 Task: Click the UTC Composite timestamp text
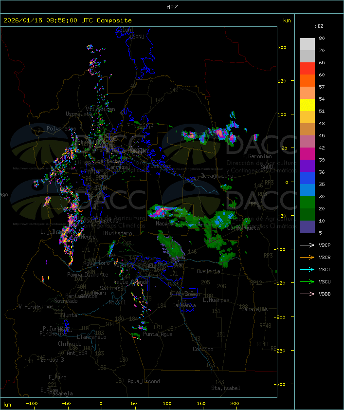tap(67, 20)
